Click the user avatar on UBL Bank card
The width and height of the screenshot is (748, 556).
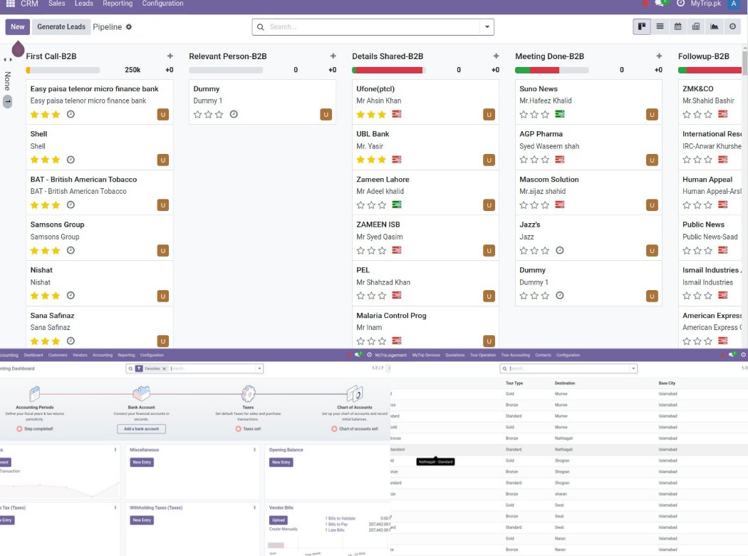tap(489, 160)
